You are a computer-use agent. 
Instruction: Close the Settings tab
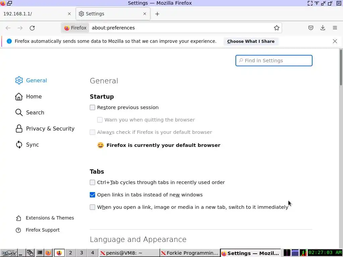click(x=145, y=14)
